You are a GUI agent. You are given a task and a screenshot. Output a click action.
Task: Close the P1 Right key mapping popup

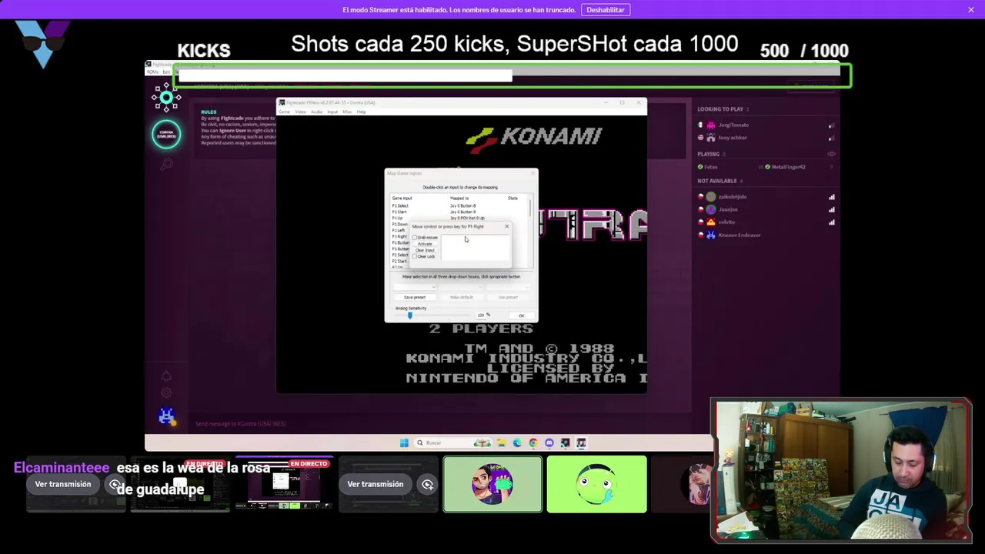506,226
